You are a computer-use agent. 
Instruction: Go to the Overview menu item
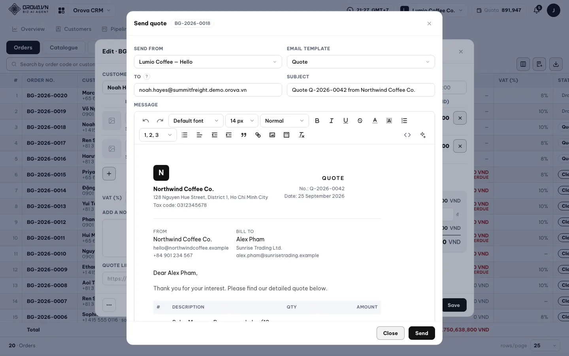pos(28,29)
